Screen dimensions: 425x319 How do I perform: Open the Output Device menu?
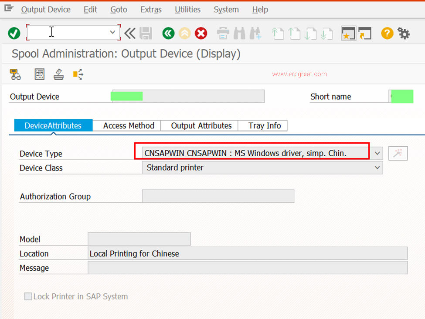[x=46, y=10]
